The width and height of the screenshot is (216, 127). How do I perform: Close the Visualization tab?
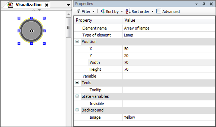coord(47,5)
